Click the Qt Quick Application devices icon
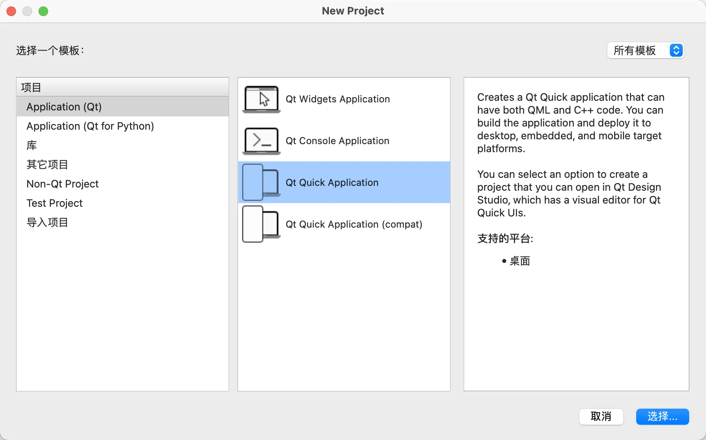 pyautogui.click(x=261, y=182)
